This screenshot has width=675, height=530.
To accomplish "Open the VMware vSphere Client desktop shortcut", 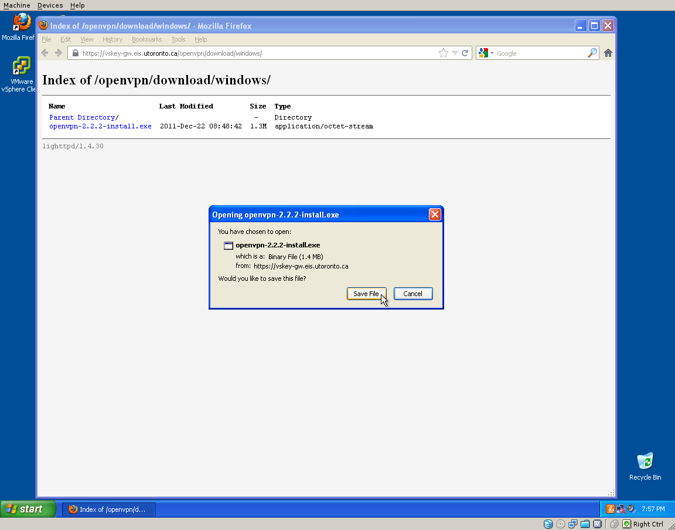I will 22,66.
